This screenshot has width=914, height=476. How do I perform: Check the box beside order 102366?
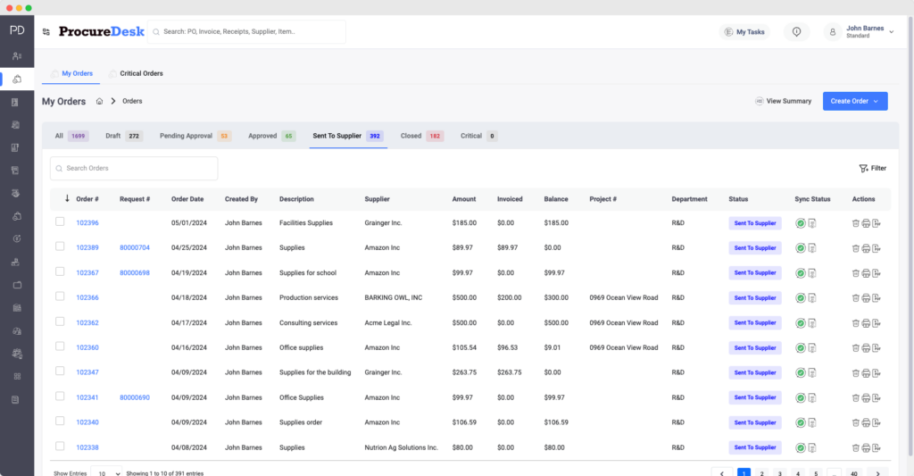pos(60,296)
